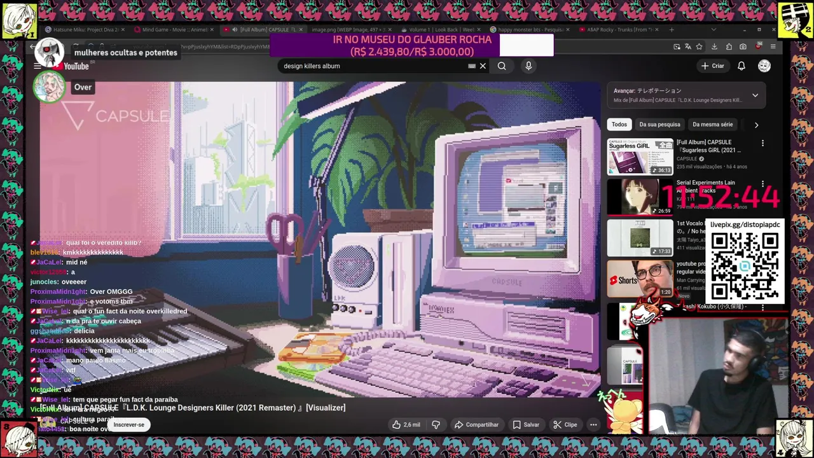Bookmark this page with the star icon
This screenshot has width=814, height=458.
click(700, 46)
